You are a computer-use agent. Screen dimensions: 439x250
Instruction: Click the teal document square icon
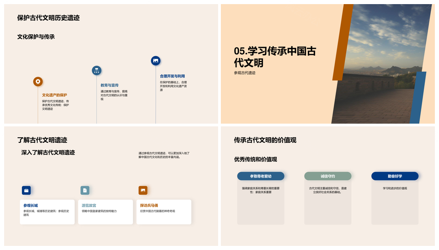pos(85,190)
